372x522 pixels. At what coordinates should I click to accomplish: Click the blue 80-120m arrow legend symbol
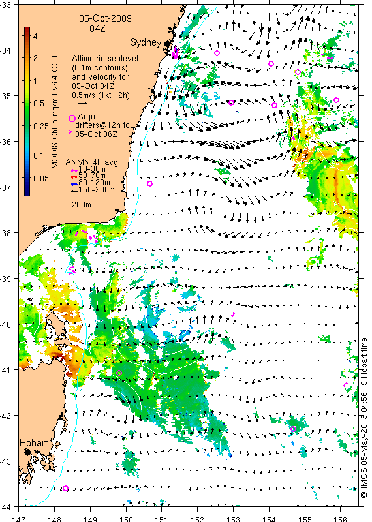tap(74, 184)
